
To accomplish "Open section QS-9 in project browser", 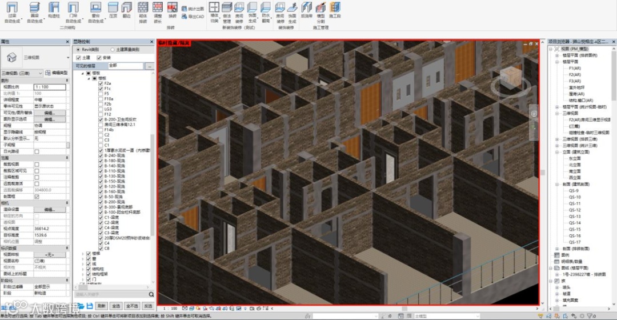I will [574, 190].
